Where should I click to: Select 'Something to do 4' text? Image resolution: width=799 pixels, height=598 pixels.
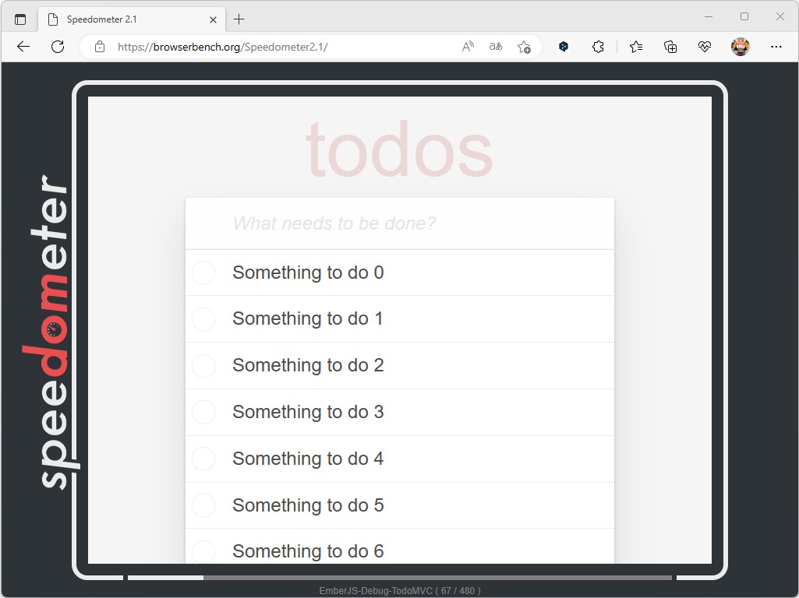tap(308, 459)
